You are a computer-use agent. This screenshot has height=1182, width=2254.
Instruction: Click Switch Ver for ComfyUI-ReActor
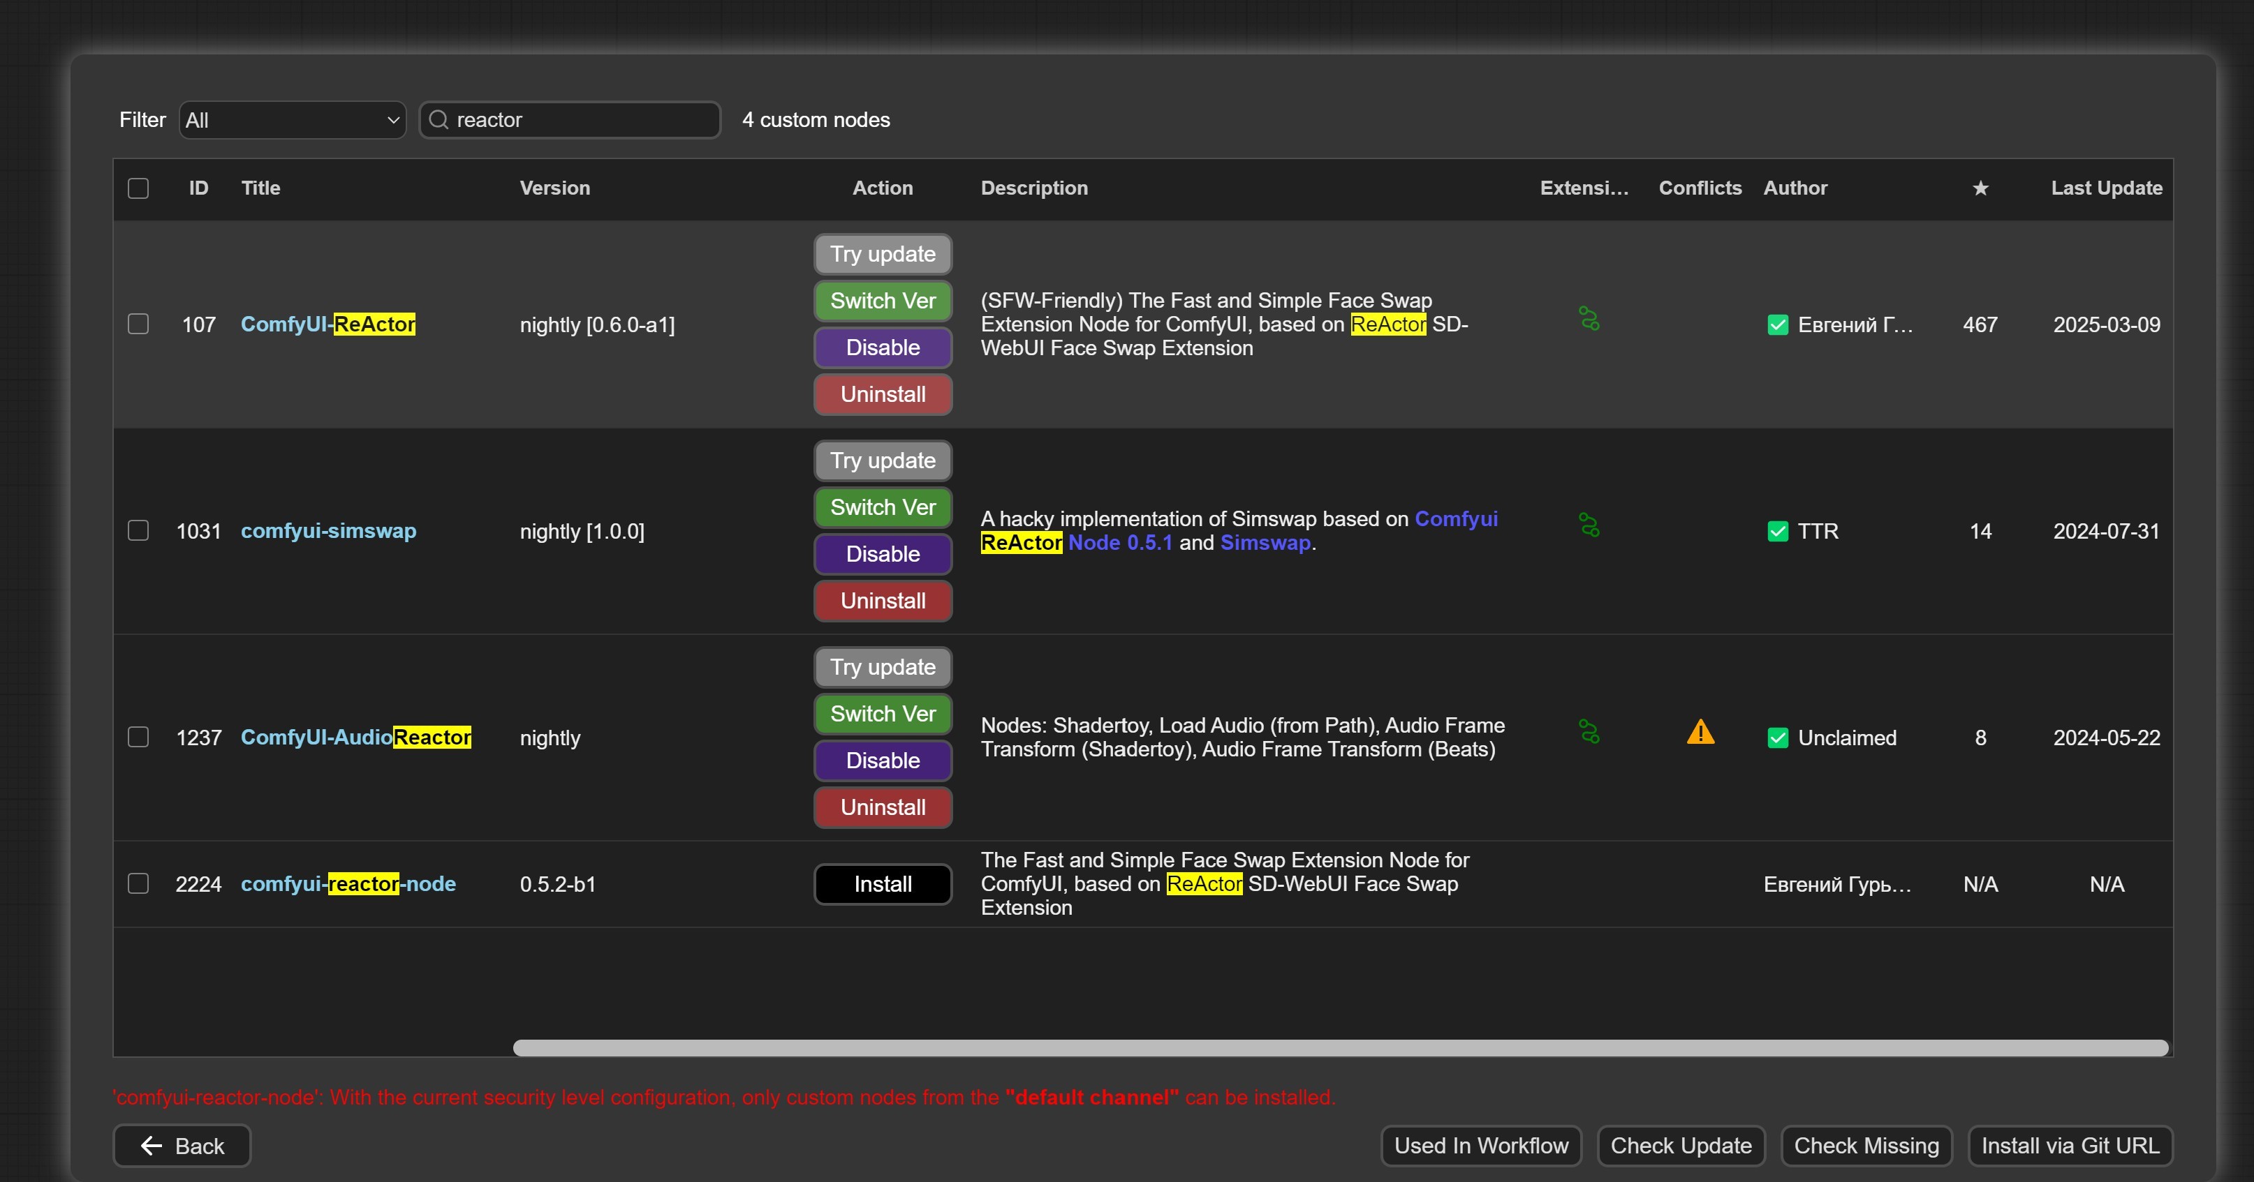[883, 301]
